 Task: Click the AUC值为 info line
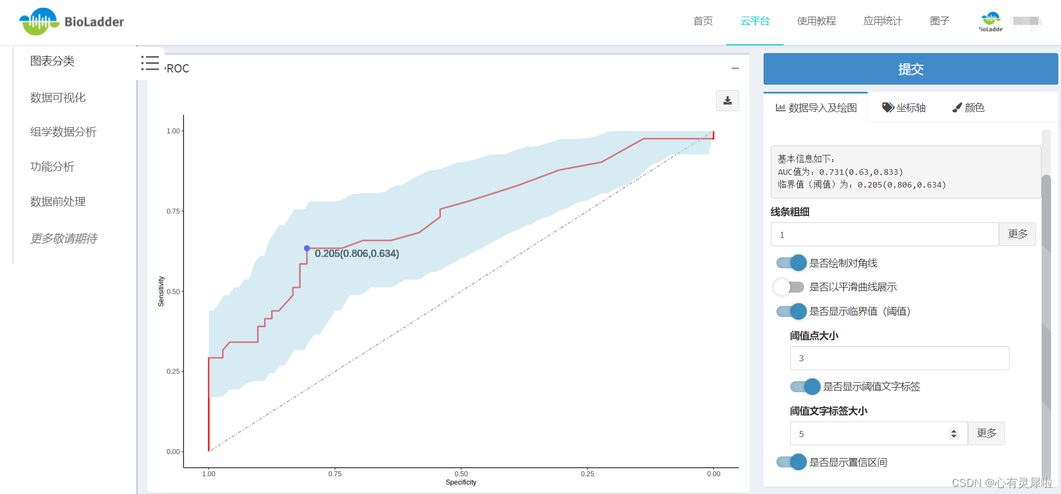(840, 172)
